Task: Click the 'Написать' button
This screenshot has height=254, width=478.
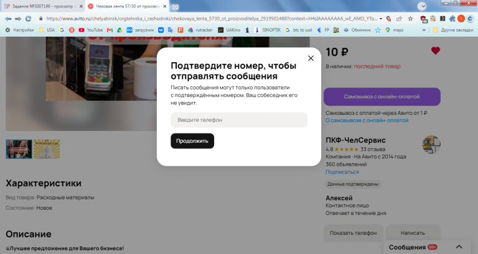Action: point(413,233)
